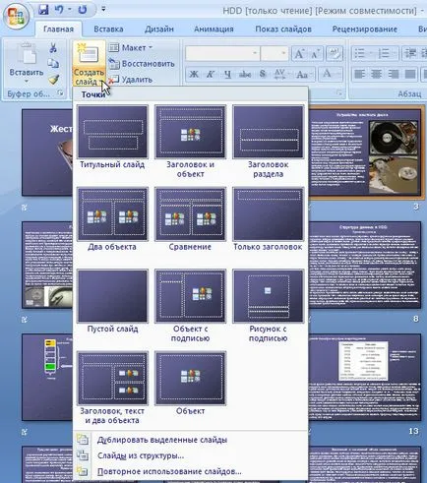Click the Clear Formatting icon
The image size is (427, 483).
(334, 54)
